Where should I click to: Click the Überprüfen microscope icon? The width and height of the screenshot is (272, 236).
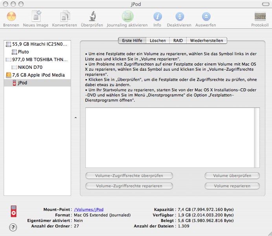pyautogui.click(x=92, y=17)
